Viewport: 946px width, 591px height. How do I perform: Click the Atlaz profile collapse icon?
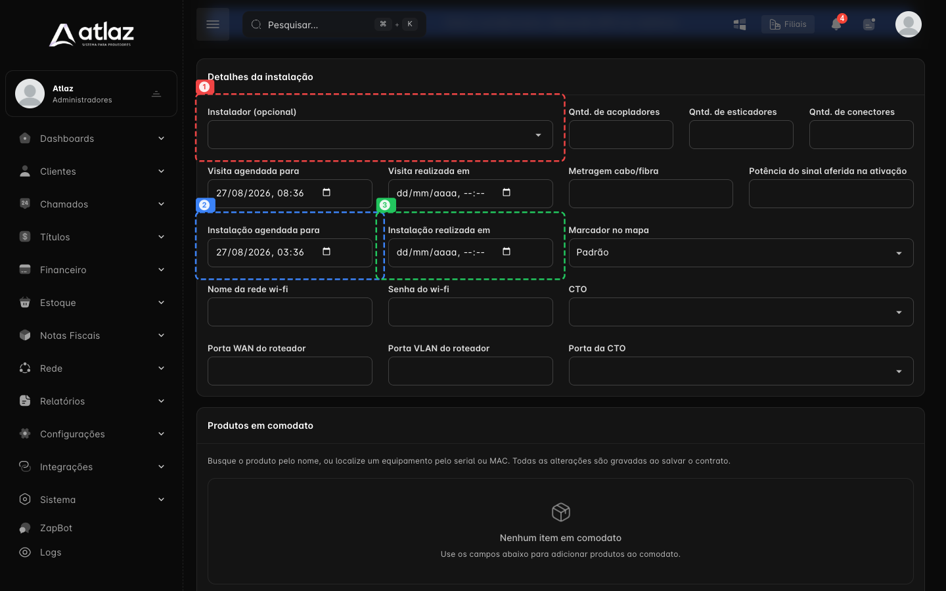156,94
